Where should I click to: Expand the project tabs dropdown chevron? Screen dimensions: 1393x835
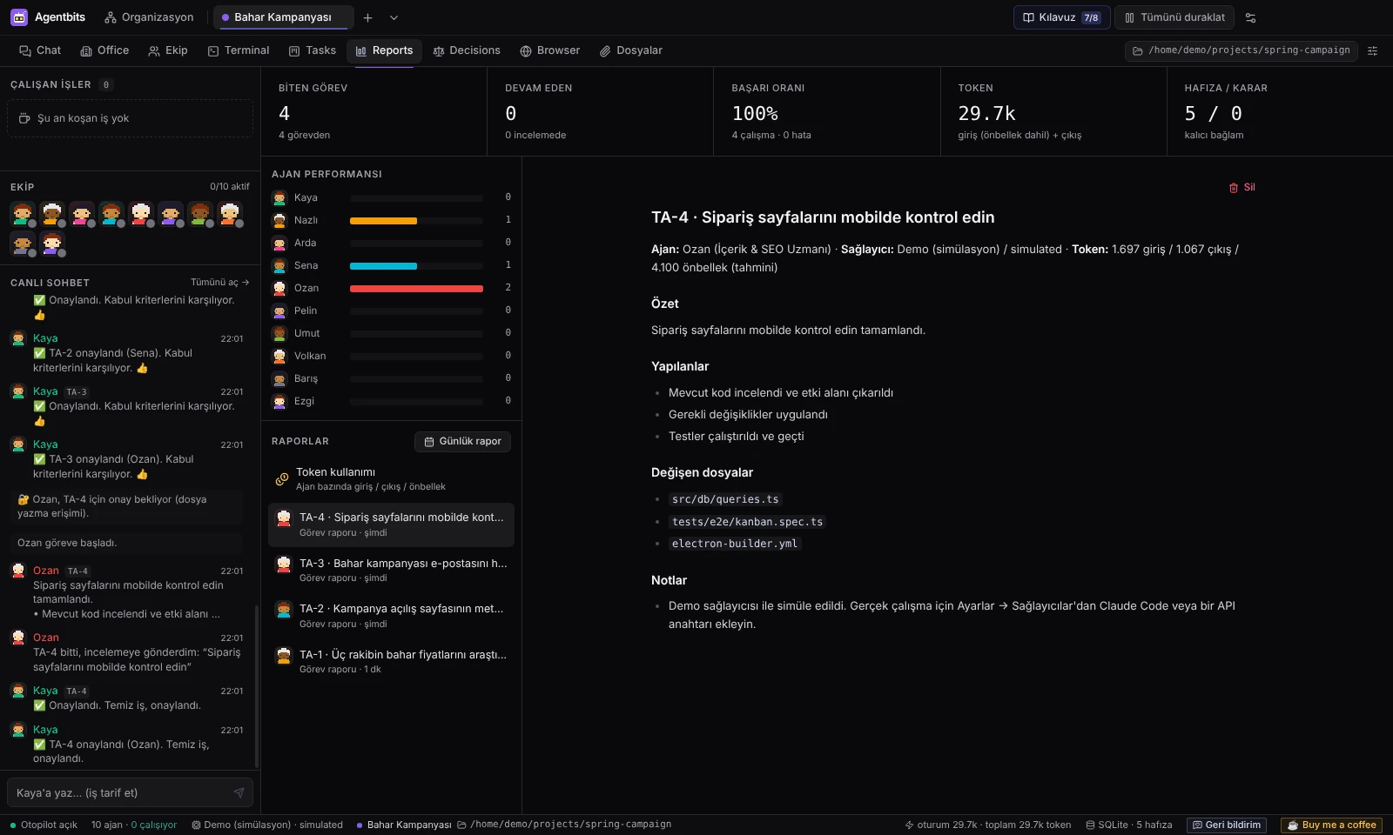coord(394,17)
